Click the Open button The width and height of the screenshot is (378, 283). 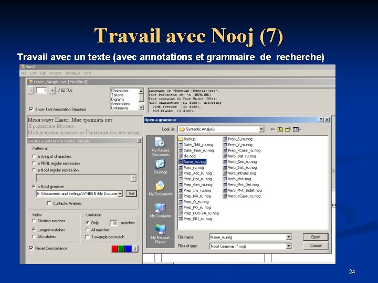(316, 237)
